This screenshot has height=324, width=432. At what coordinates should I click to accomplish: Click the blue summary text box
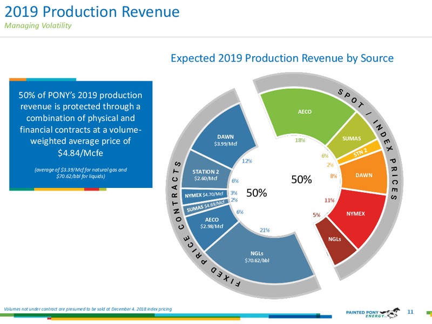[80, 134]
